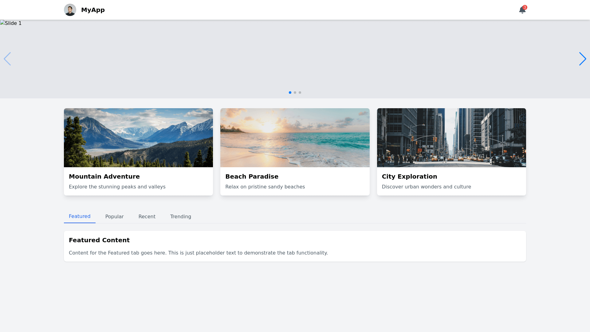
Task: Open the Trending tab
Action: tap(181, 217)
